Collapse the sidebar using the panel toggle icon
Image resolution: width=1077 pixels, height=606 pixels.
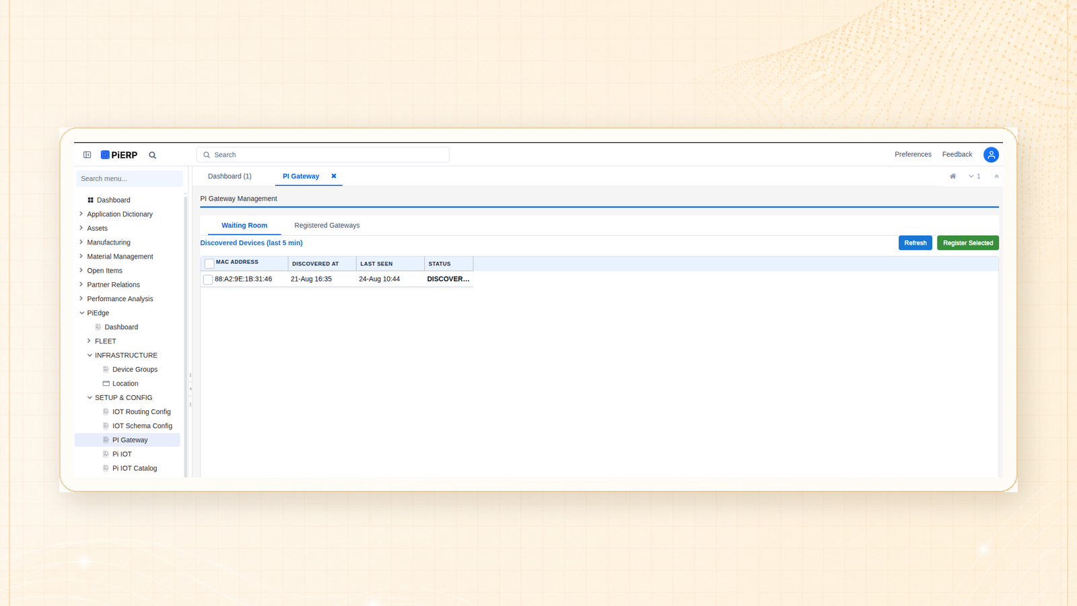pyautogui.click(x=87, y=155)
